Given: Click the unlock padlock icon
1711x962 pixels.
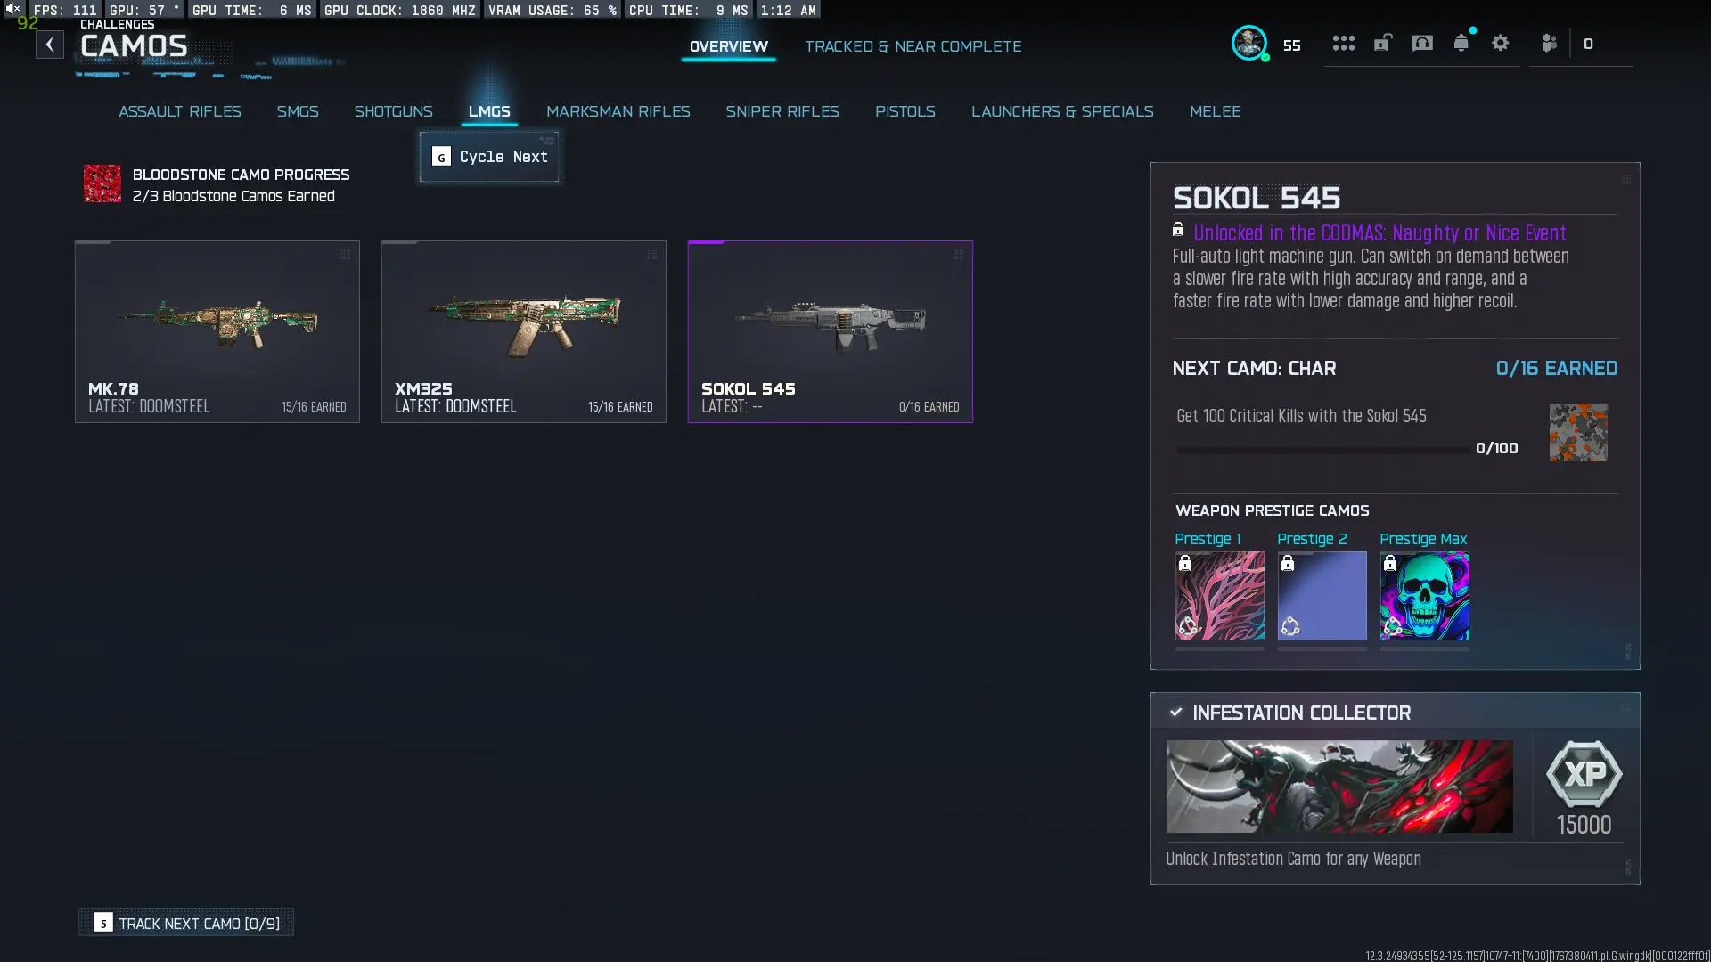Looking at the screenshot, I should tap(1382, 43).
